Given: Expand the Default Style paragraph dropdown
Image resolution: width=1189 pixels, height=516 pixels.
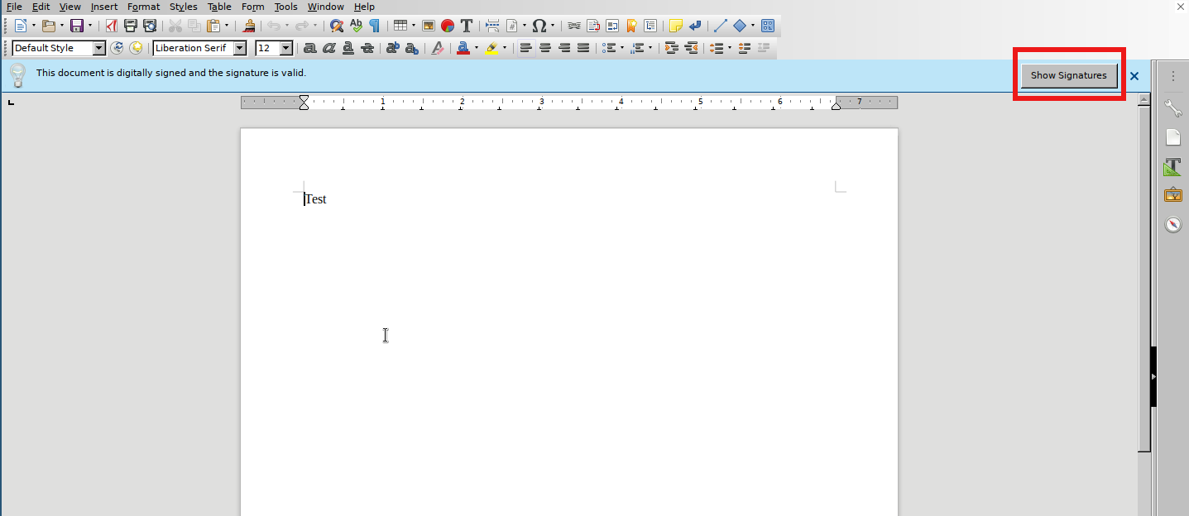Looking at the screenshot, I should pos(99,48).
